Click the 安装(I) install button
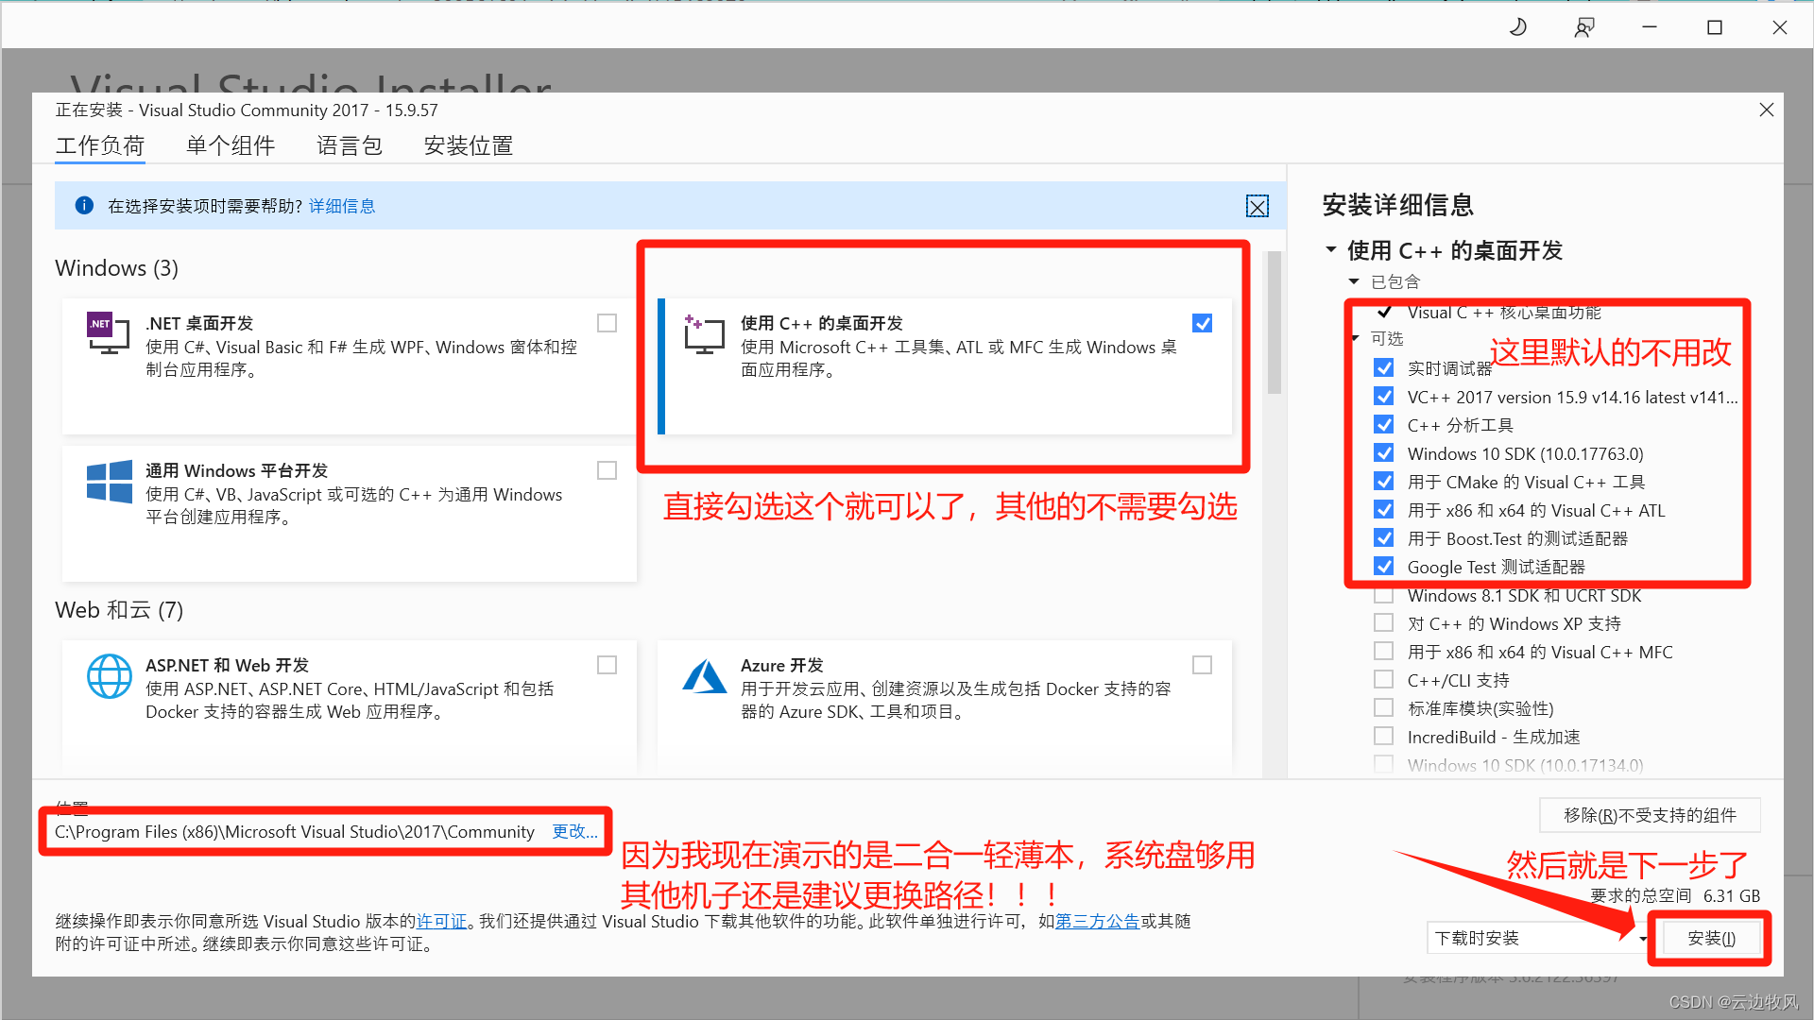Viewport: 1814px width, 1020px height. click(1710, 938)
